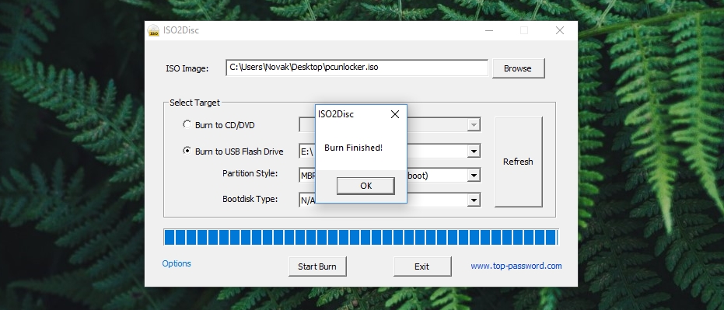Minimize the ISO2Disc window
The image size is (724, 310).
[489, 30]
